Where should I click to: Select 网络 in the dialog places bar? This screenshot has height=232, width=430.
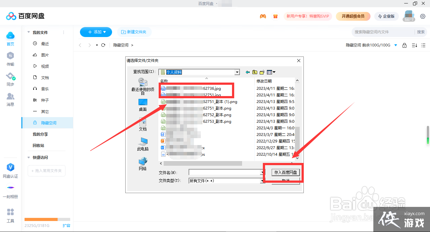(143, 164)
